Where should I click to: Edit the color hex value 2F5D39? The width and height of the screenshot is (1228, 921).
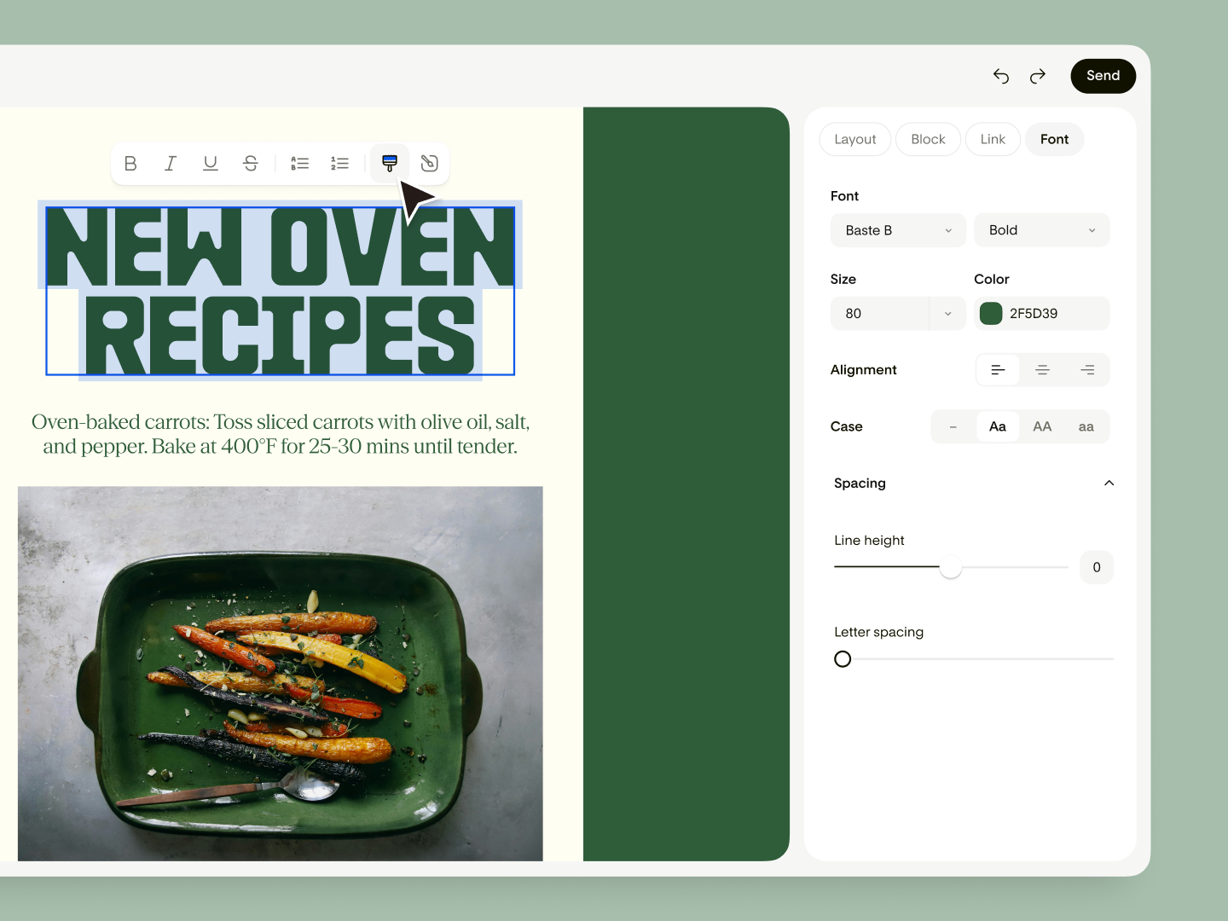pos(1034,314)
